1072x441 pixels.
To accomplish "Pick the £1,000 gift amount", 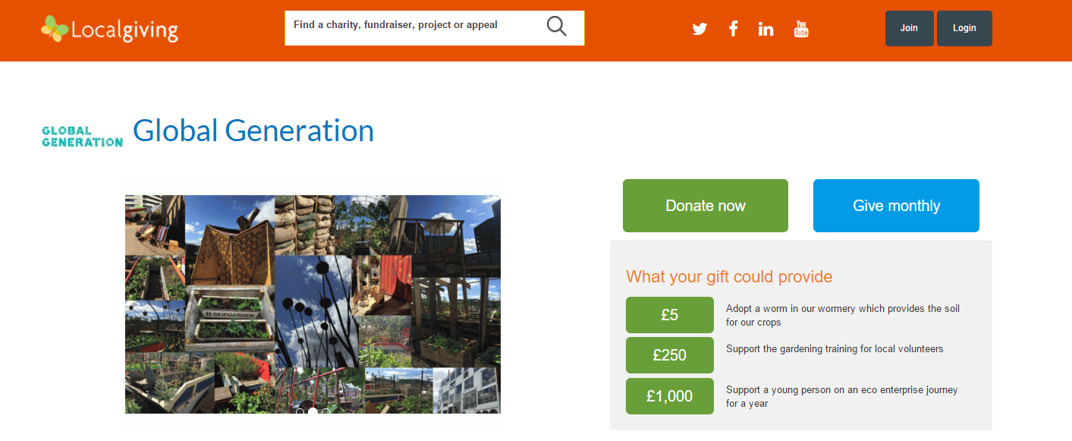I will (x=670, y=396).
